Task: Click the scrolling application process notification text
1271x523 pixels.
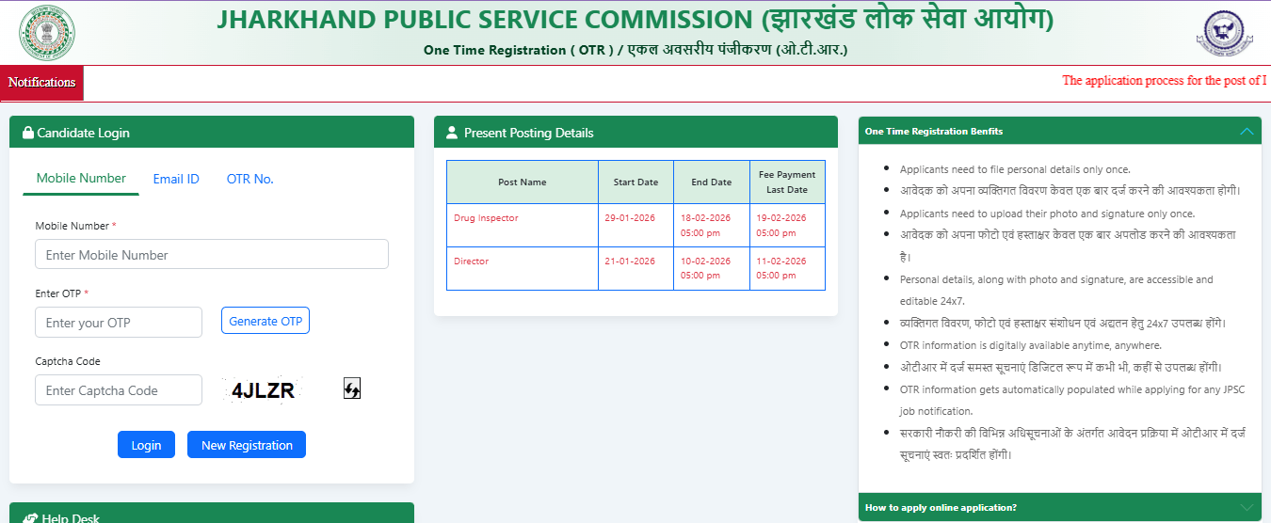Action: 1165,81
